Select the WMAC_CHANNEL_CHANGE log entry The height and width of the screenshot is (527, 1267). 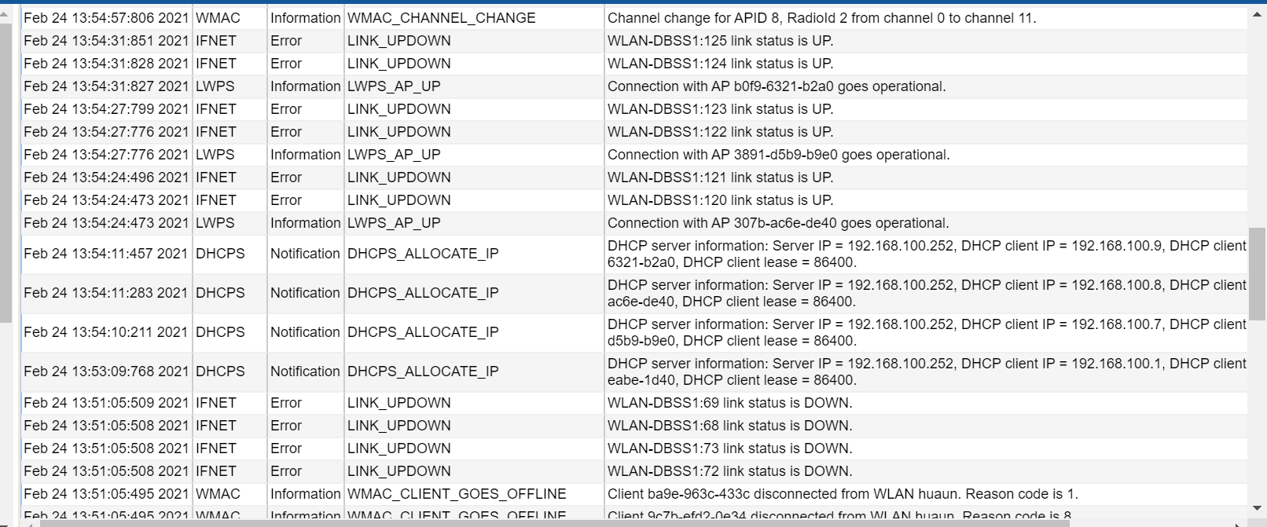(x=441, y=18)
